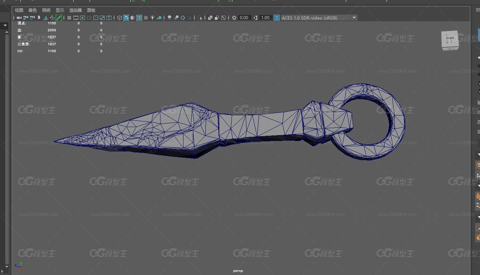Open the 渲染器 (Renderer) menu
This screenshot has width=480, height=275.
pos(76,10)
